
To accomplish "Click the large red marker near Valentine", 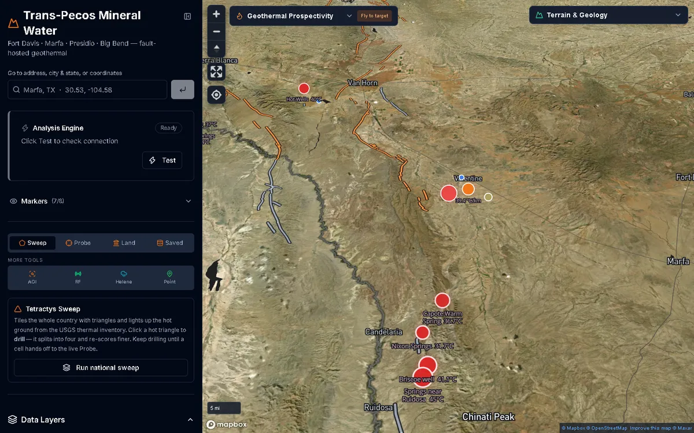I will (x=449, y=193).
